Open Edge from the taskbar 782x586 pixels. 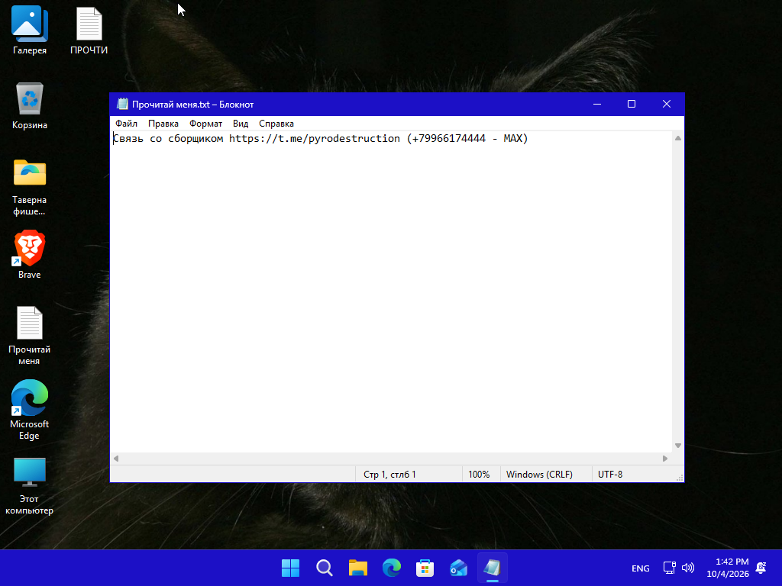(392, 568)
